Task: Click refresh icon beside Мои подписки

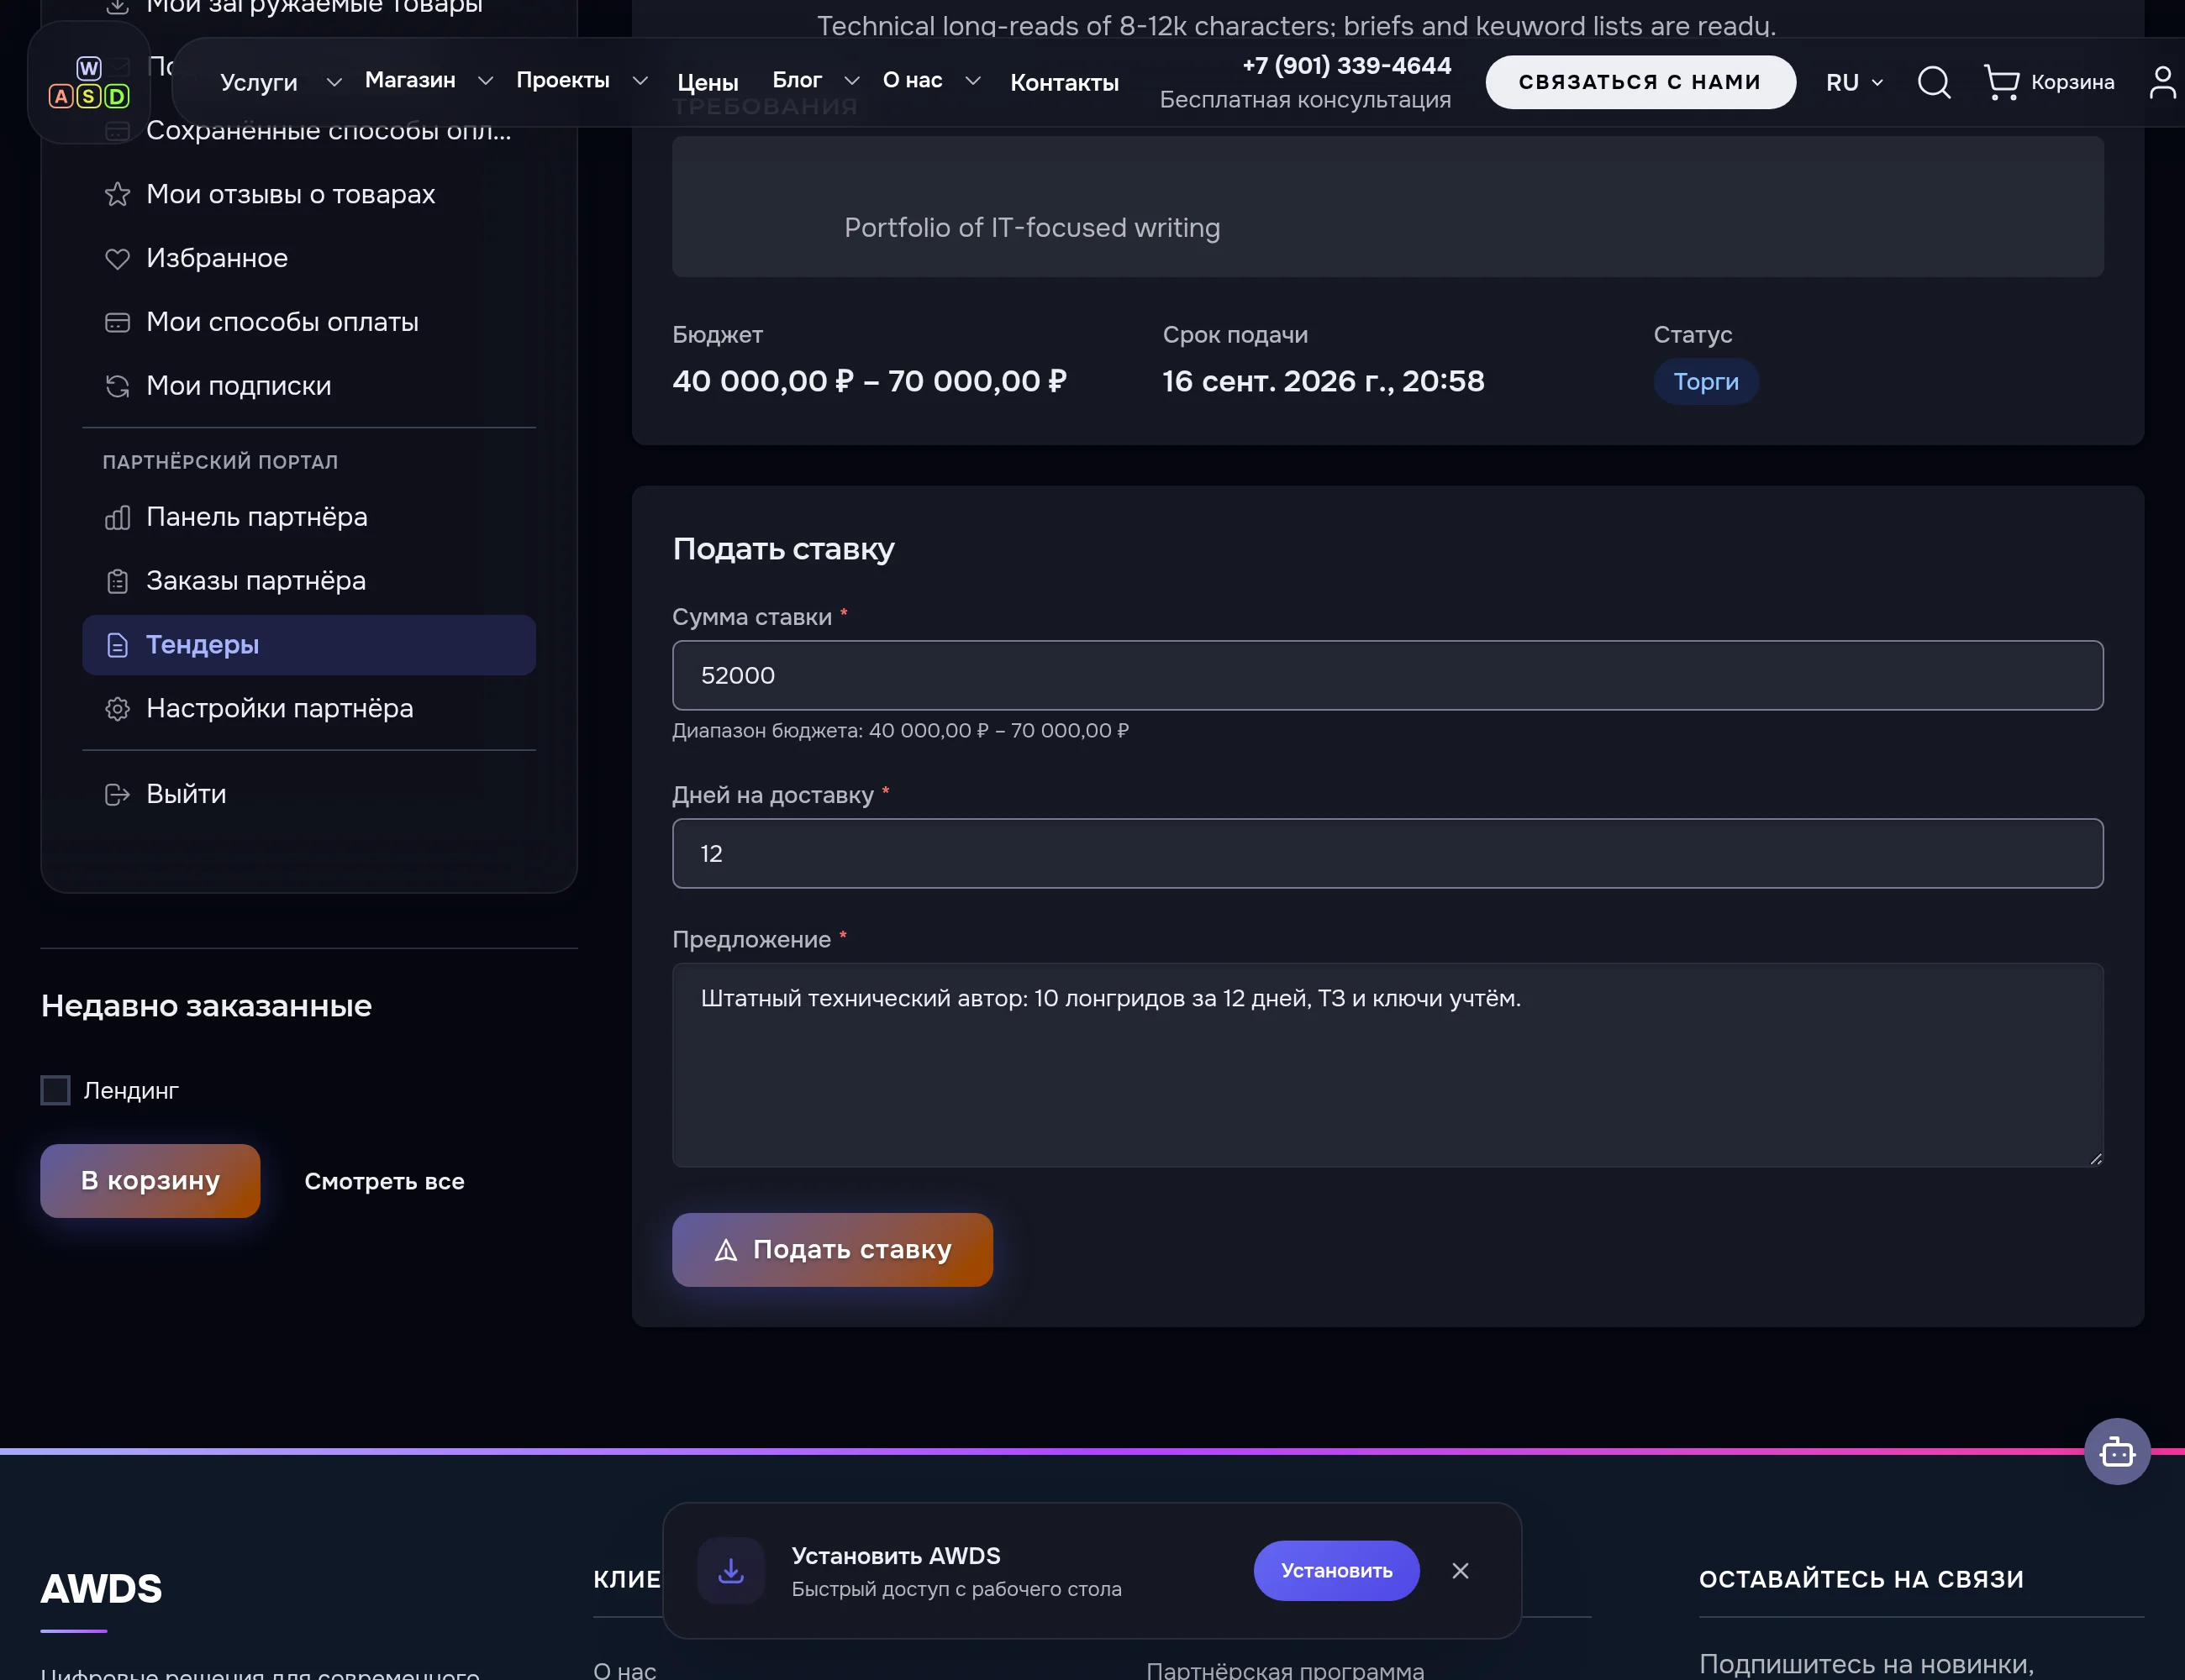Action: [x=117, y=386]
